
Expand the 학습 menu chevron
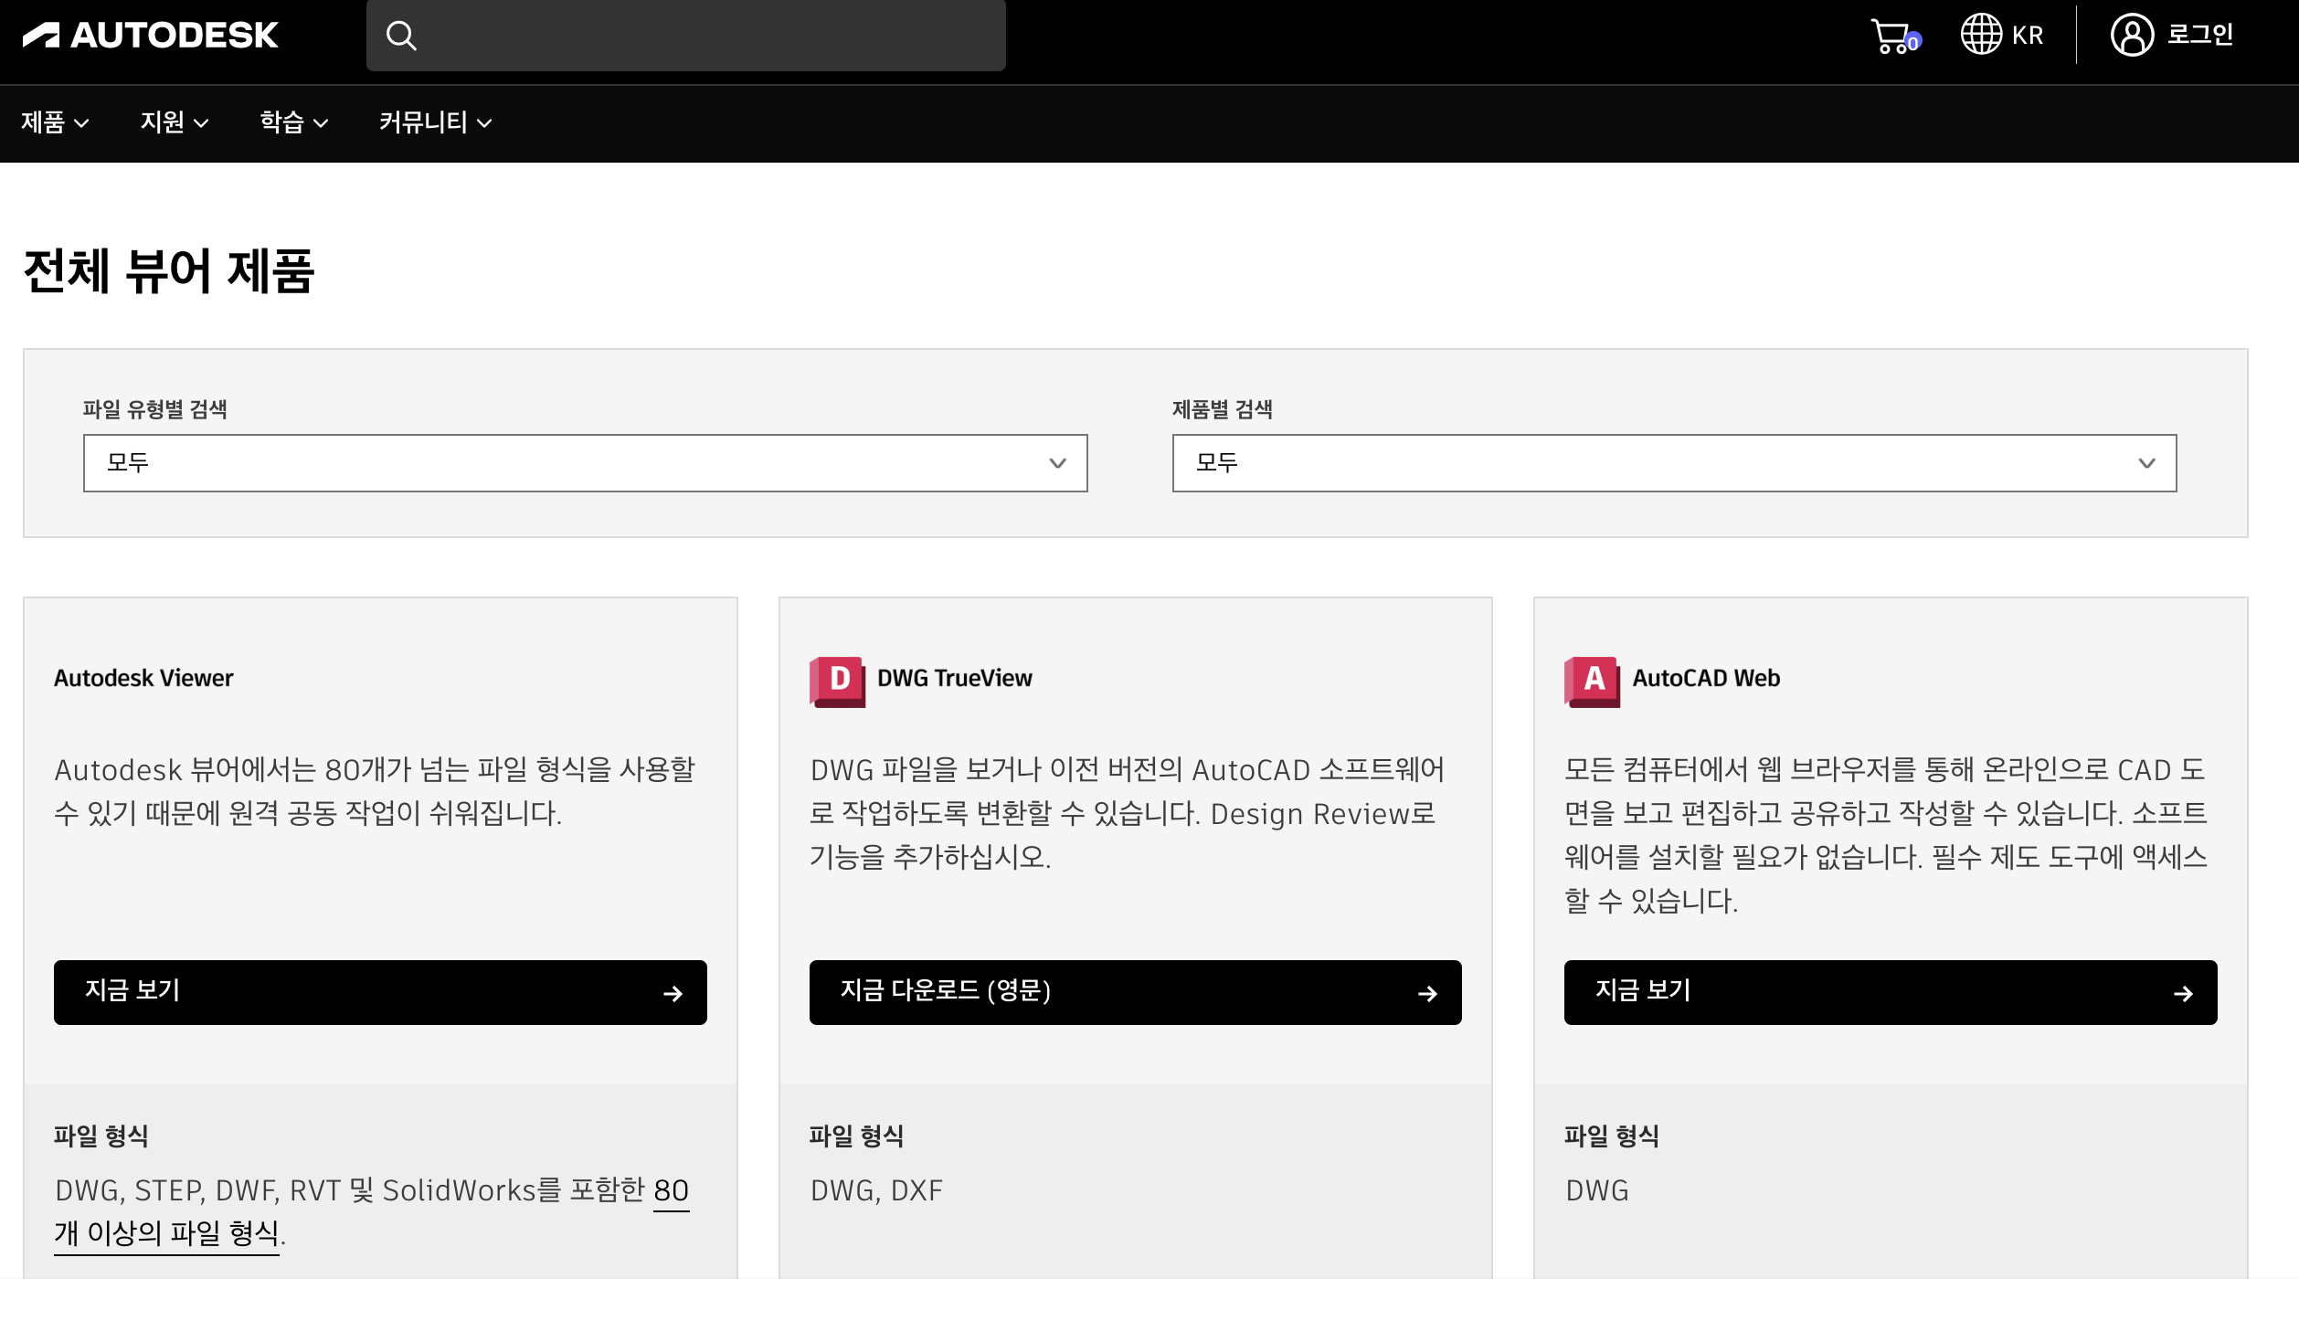[321, 123]
